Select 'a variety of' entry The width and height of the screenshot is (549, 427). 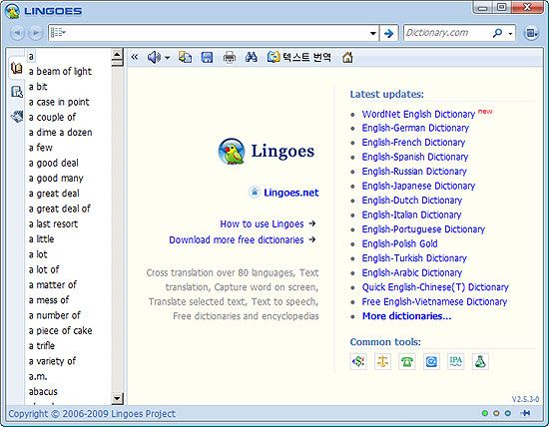pos(52,361)
